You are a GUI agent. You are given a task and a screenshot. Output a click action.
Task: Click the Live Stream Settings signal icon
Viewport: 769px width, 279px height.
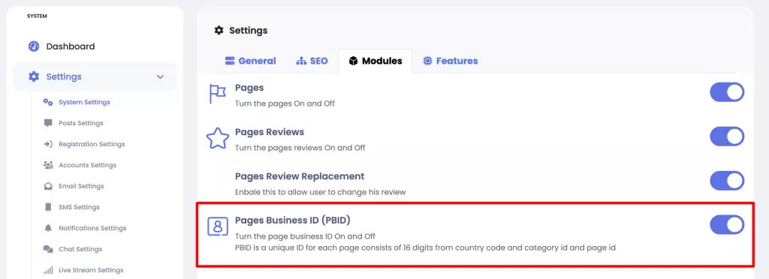(x=48, y=270)
